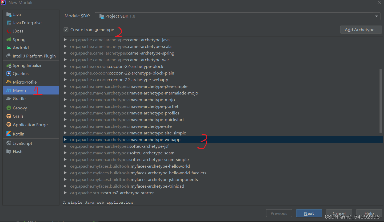Click the Java Enterprise icon

click(x=9, y=23)
